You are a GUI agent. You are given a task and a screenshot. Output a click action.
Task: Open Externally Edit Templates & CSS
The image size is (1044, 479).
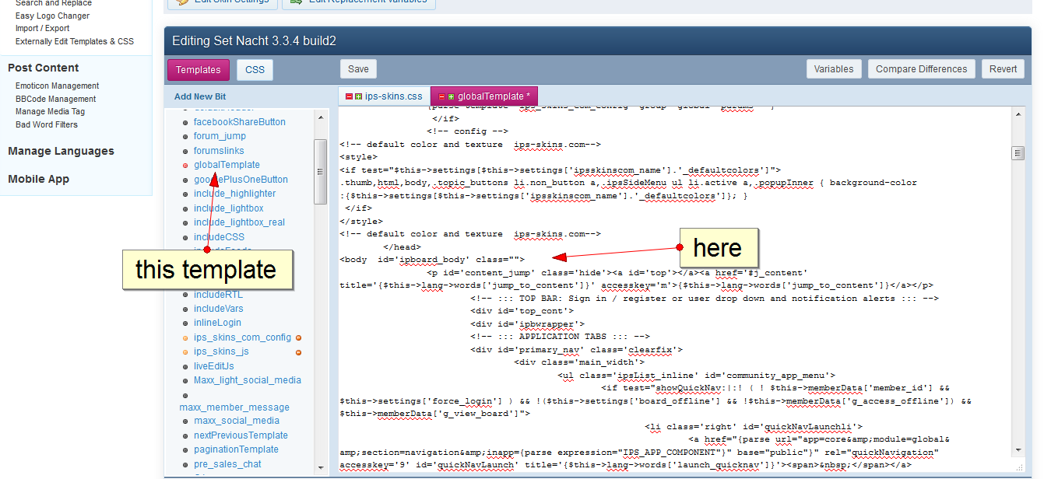[75, 42]
